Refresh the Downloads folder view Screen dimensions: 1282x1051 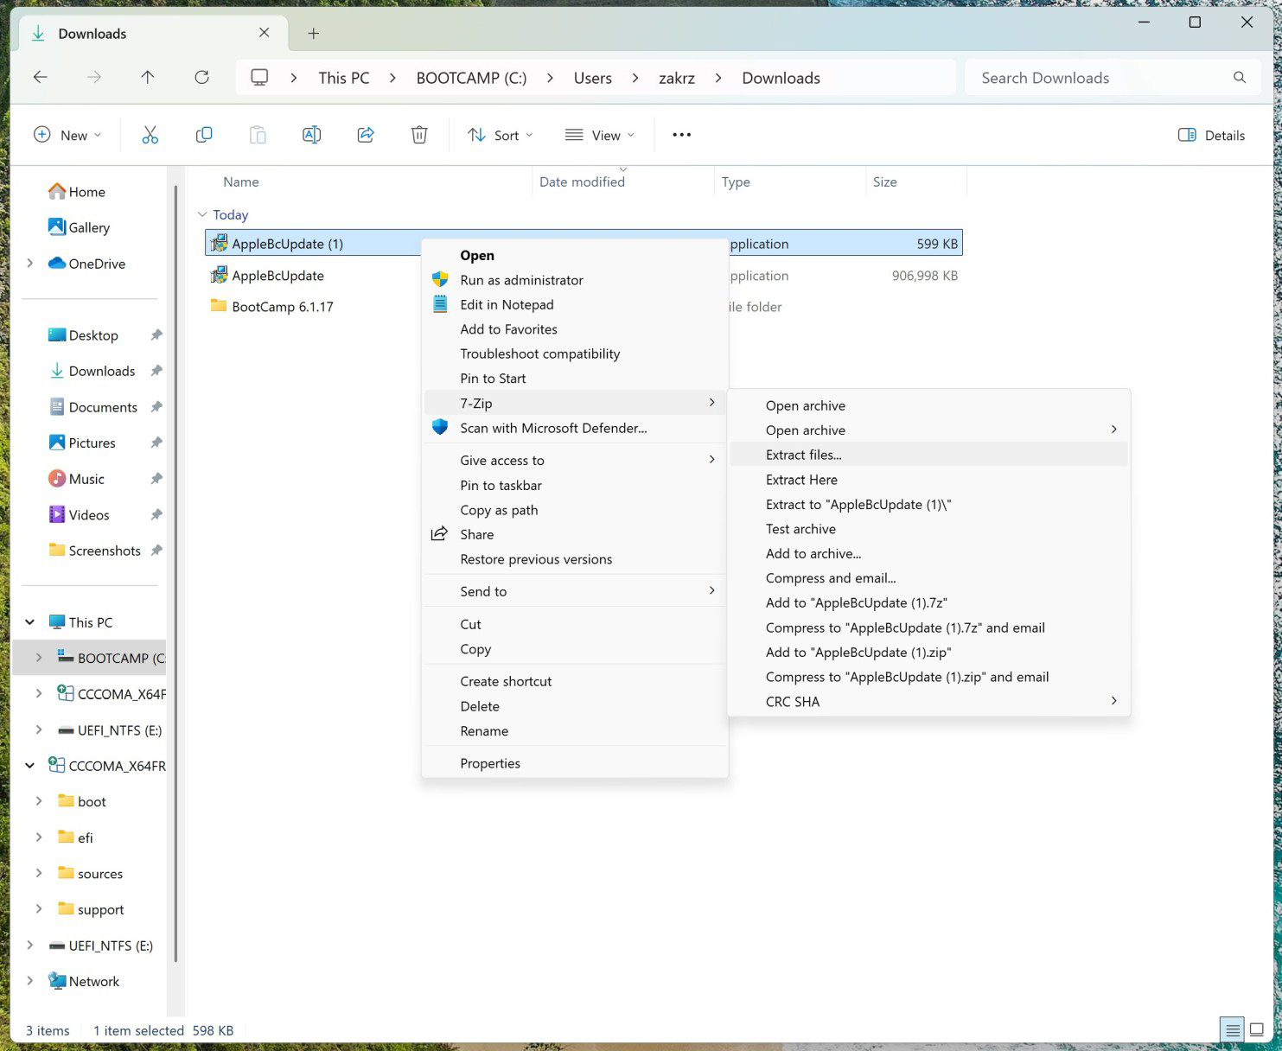point(201,78)
